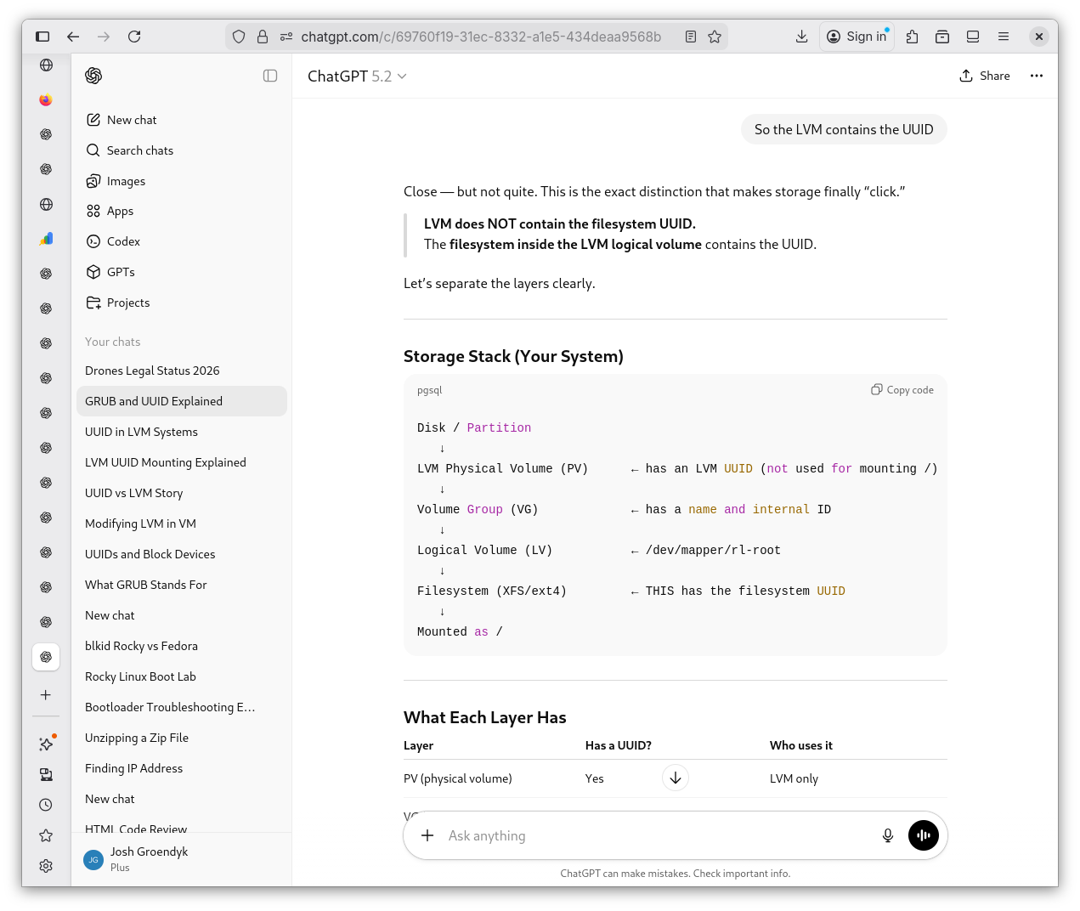This screenshot has width=1080, height=911.
Task: Open the Projects section
Action: (127, 303)
